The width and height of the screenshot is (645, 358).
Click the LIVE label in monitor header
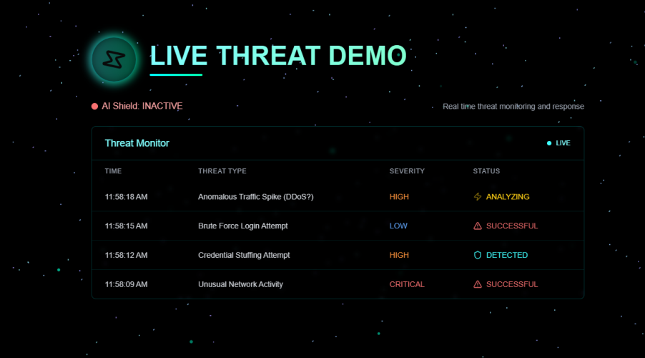pos(563,143)
